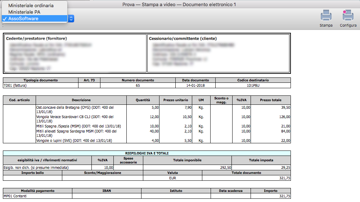Select the checked AssoSoftware option
This screenshot has height=202, width=360.
(x=24, y=19)
